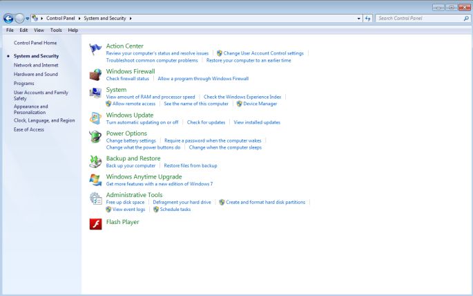The image size is (473, 296).
Task: Open Clock, Language, and Region
Action: click(44, 120)
